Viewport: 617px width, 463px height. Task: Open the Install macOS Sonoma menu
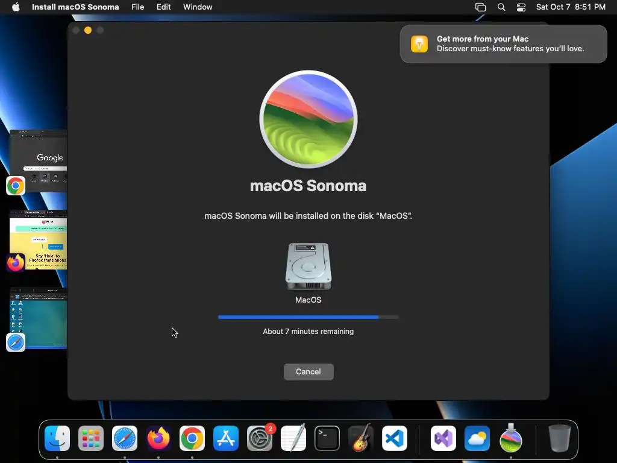pos(75,7)
